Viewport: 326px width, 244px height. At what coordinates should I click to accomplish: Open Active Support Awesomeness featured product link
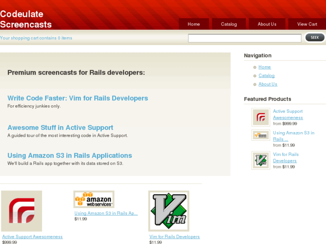click(x=288, y=115)
